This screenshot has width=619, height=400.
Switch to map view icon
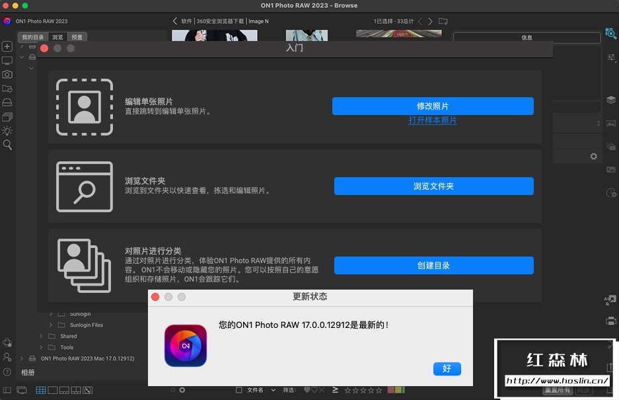point(88,390)
